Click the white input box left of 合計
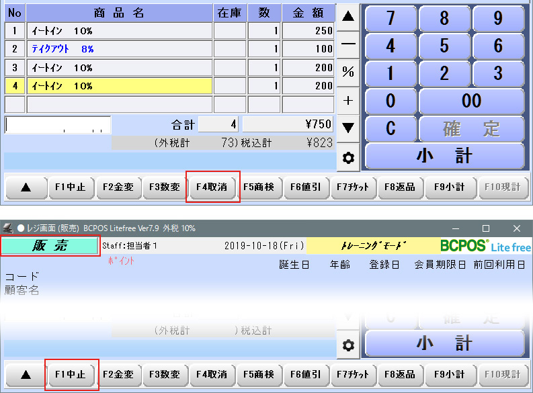The image size is (533, 393). tap(58, 125)
